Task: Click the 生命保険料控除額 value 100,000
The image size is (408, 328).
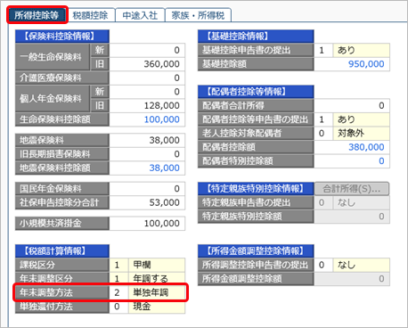Action: 147,119
